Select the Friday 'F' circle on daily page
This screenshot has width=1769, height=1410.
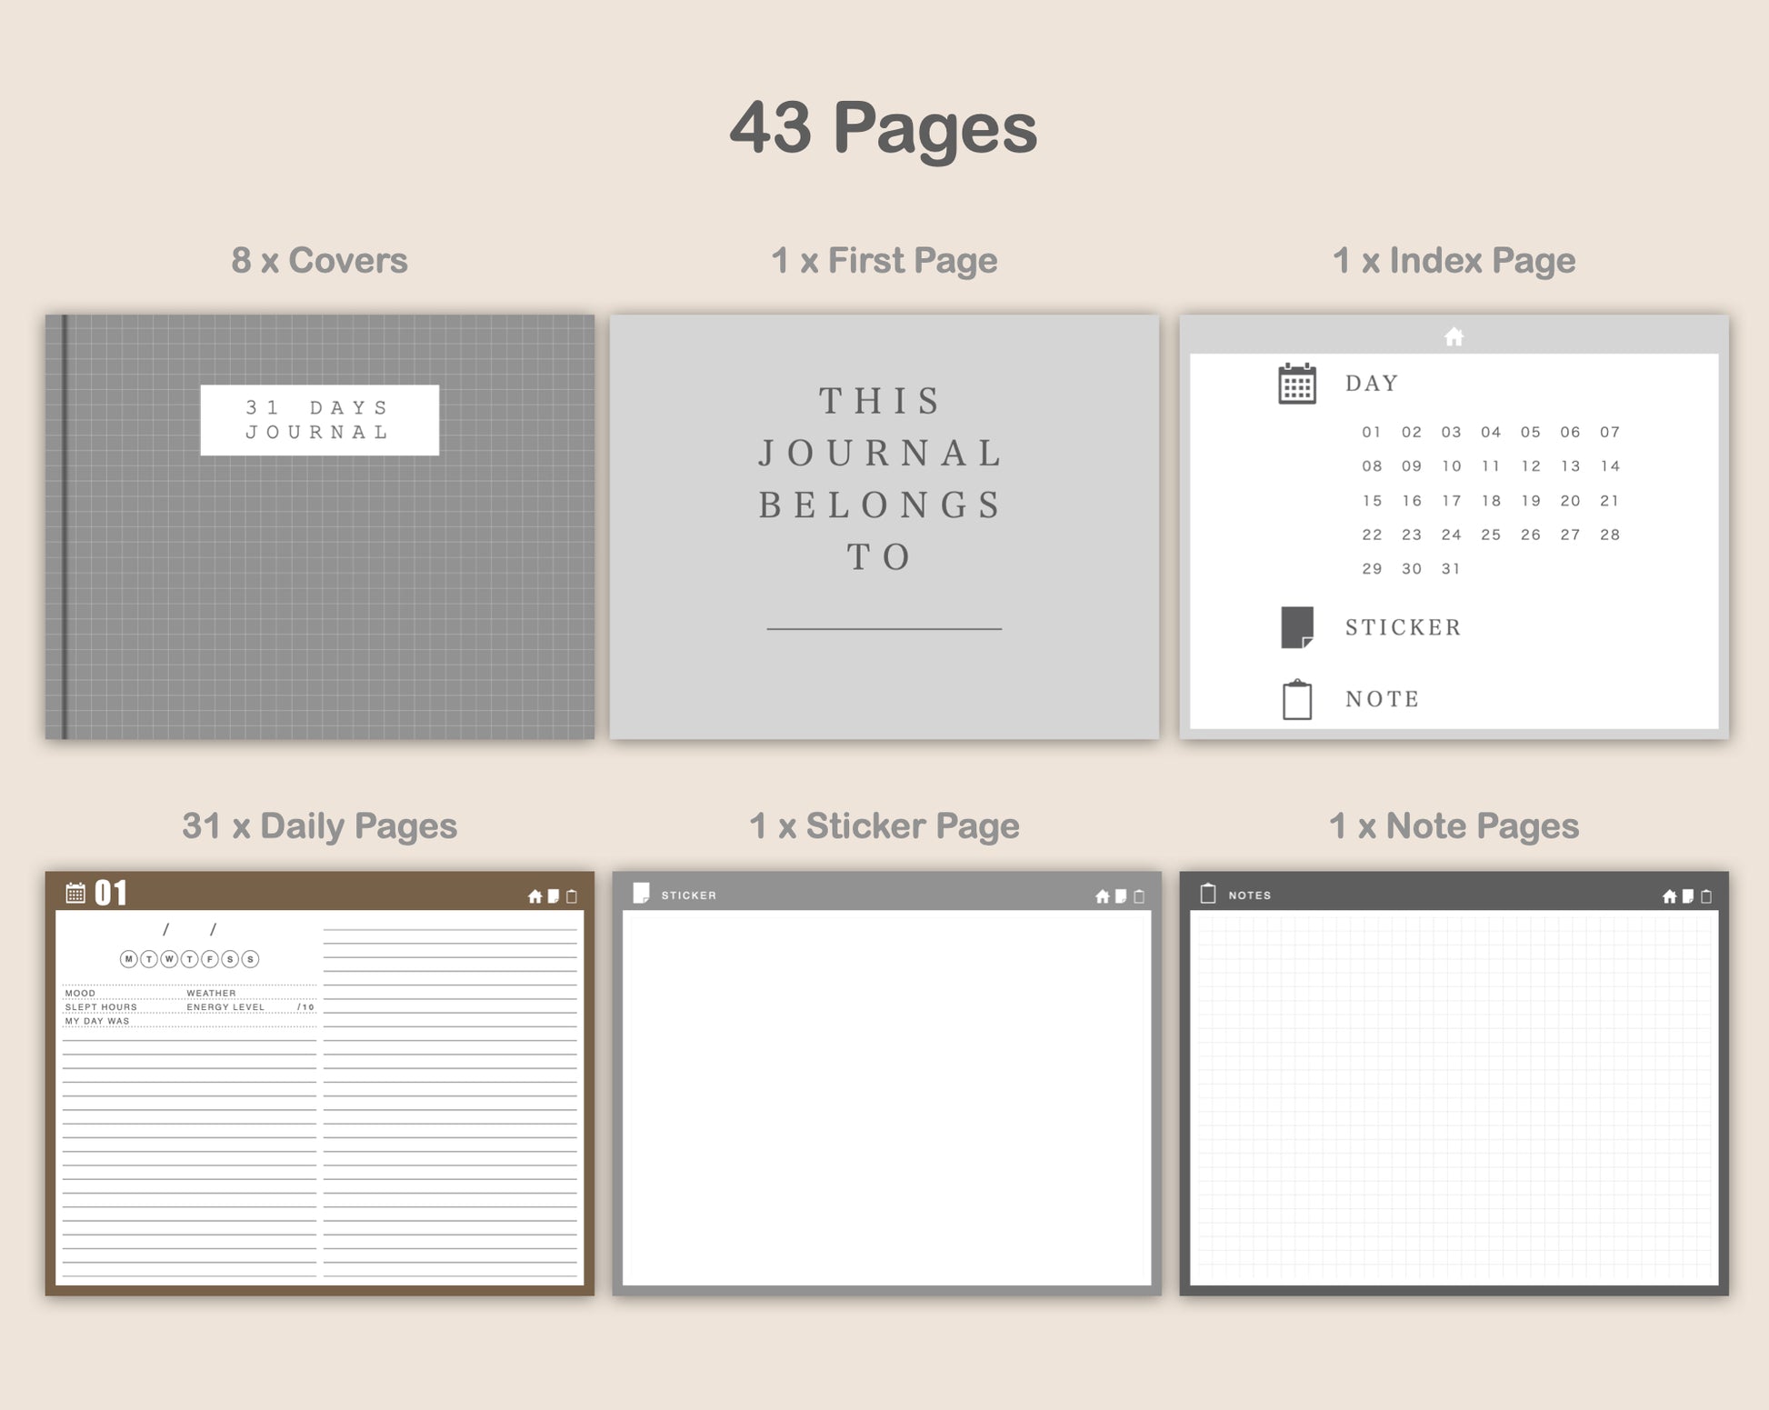[210, 959]
